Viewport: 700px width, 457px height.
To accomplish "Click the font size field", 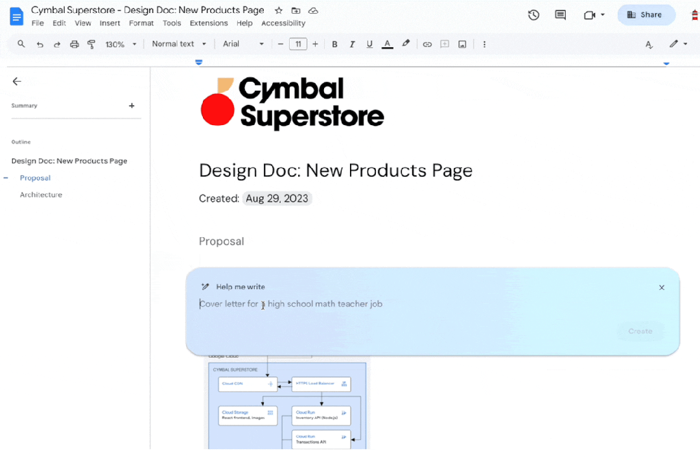I will tap(298, 44).
